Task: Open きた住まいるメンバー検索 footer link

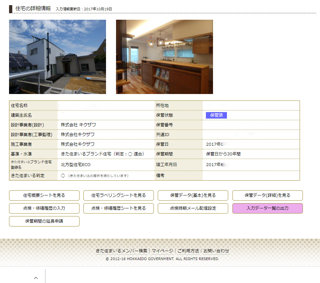Action: [122, 251]
